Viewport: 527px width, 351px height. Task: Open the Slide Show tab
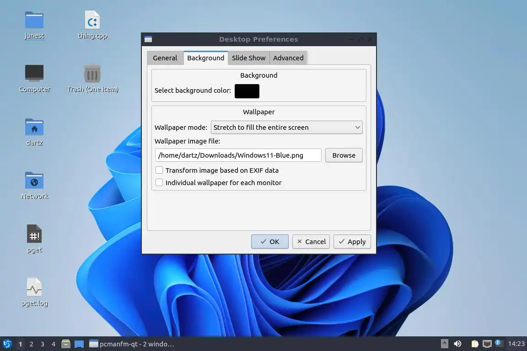[x=249, y=58]
